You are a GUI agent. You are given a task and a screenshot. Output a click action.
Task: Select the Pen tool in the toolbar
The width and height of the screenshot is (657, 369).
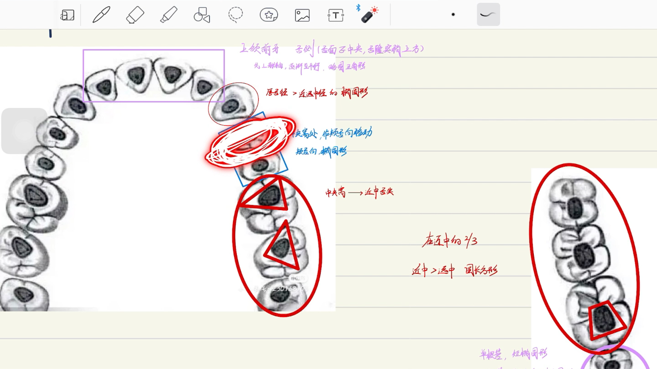(x=101, y=15)
